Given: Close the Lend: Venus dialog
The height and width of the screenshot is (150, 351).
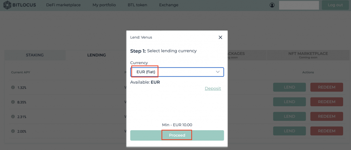Looking at the screenshot, I should pos(220,37).
